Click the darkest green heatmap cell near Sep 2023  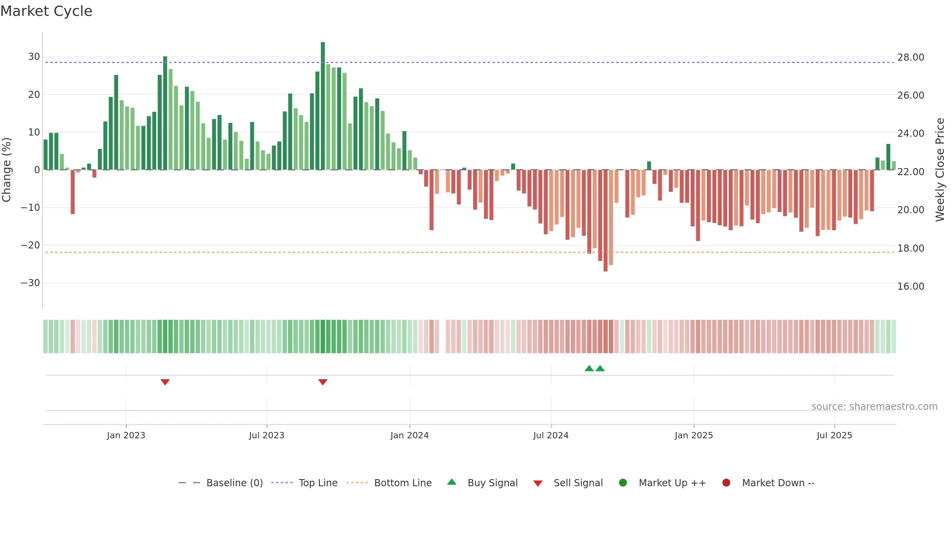tap(323, 336)
